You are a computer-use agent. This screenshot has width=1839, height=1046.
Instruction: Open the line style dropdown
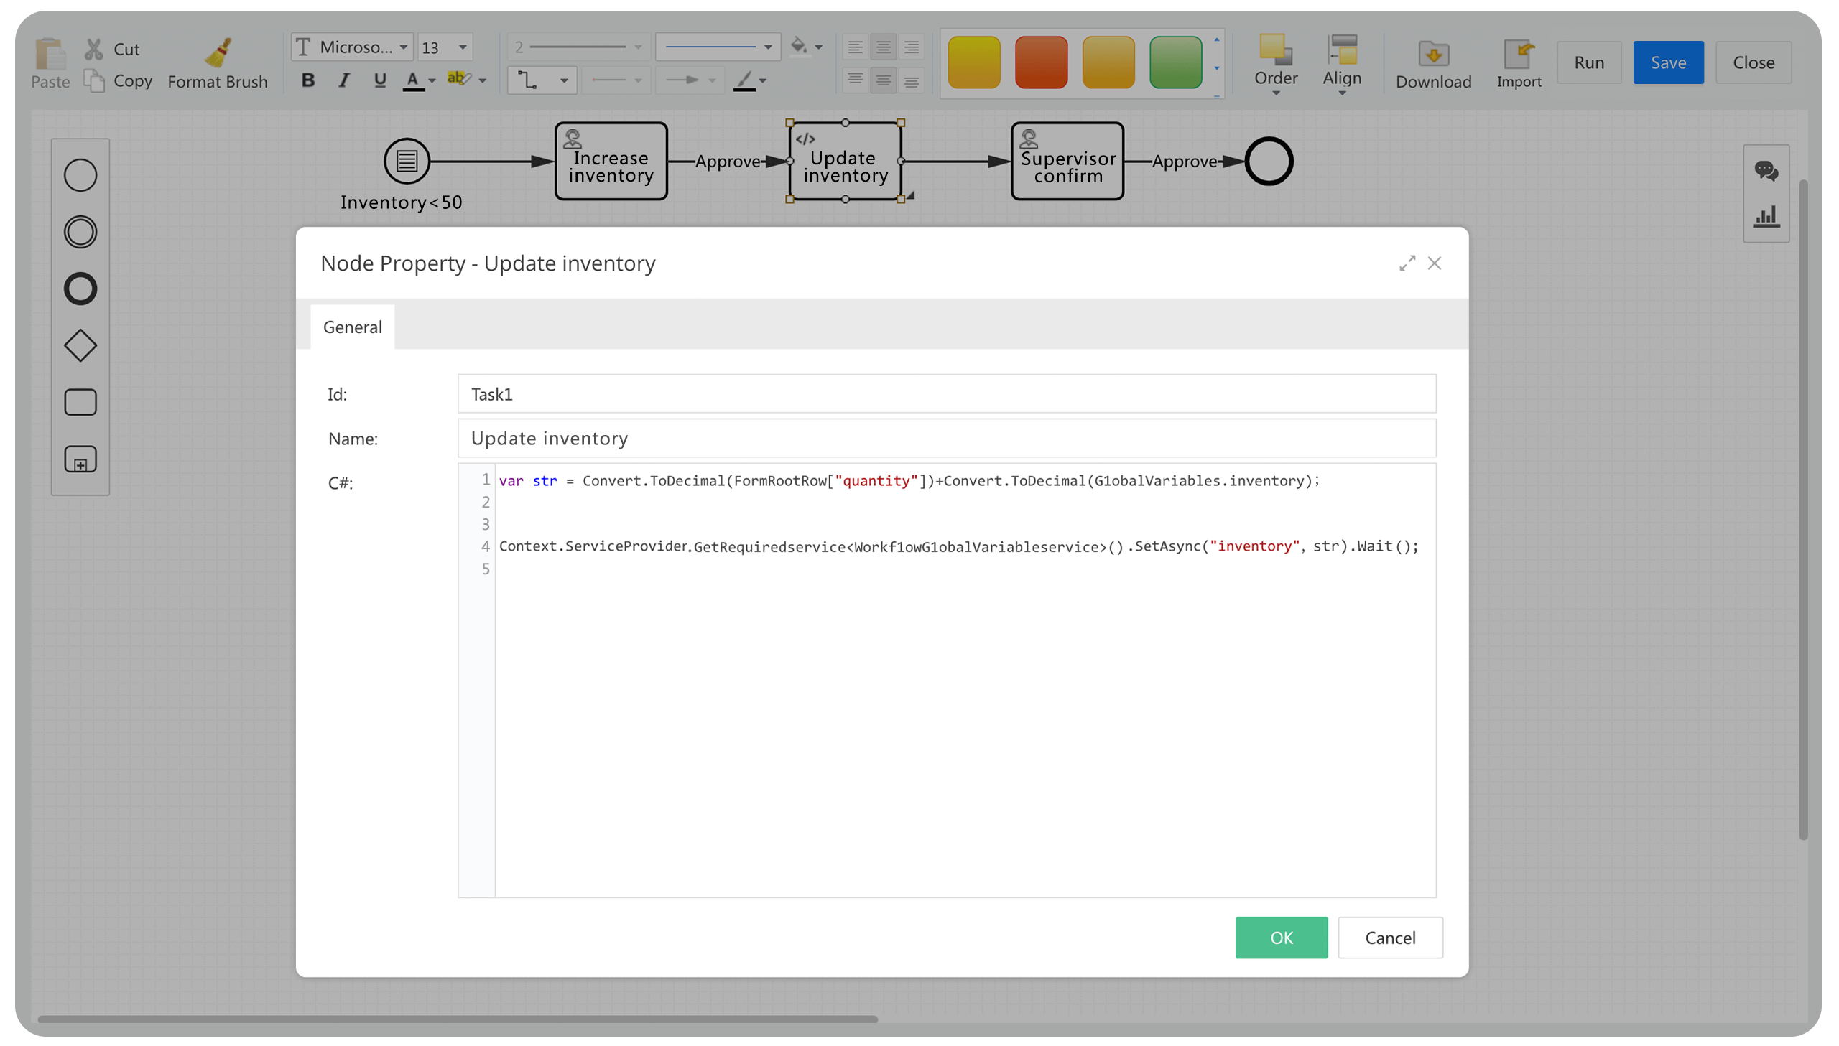717,47
